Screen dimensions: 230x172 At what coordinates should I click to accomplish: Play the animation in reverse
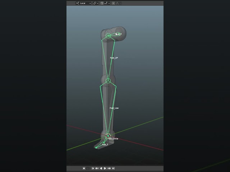click(x=101, y=168)
